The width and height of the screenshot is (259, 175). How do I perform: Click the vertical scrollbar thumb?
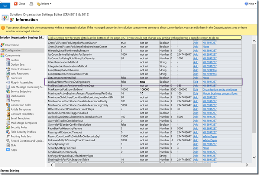[254, 88]
